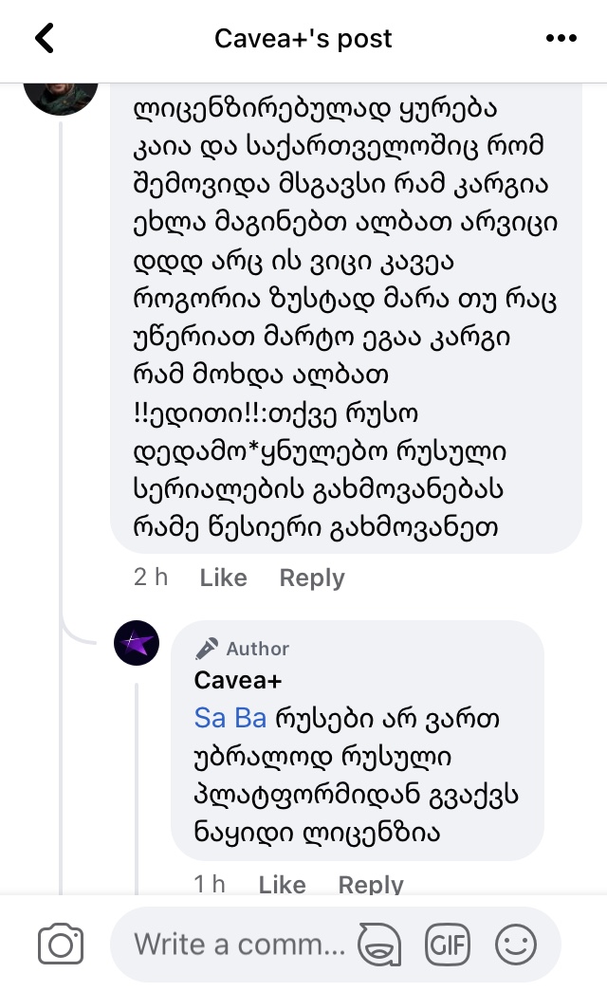607x991 pixels.
Task: Focus the Write a comment field
Action: coord(239,945)
